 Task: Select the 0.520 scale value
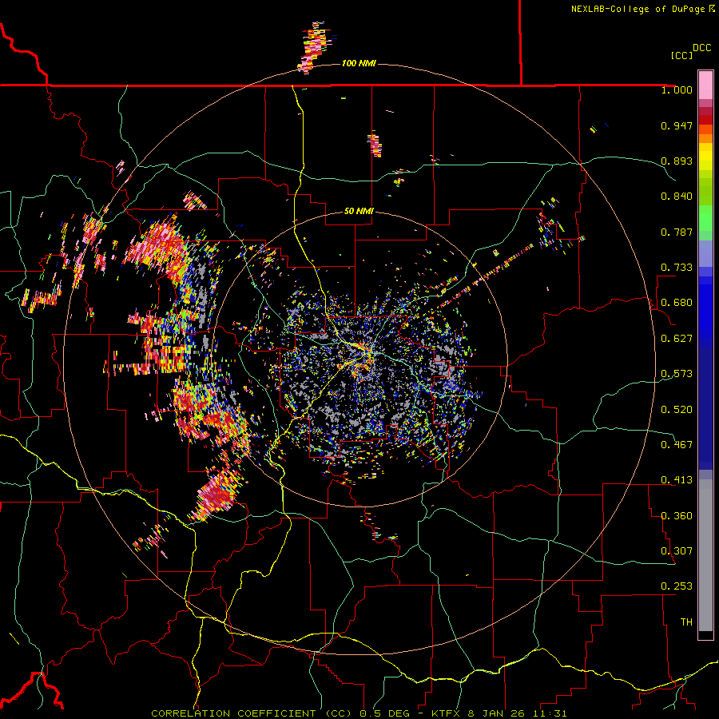click(677, 410)
